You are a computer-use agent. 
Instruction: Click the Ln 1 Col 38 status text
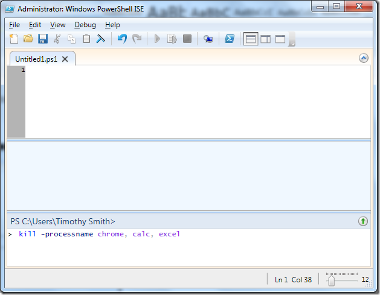pyautogui.click(x=293, y=280)
